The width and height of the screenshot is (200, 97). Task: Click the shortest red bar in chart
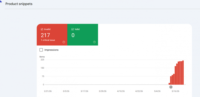(169, 84)
